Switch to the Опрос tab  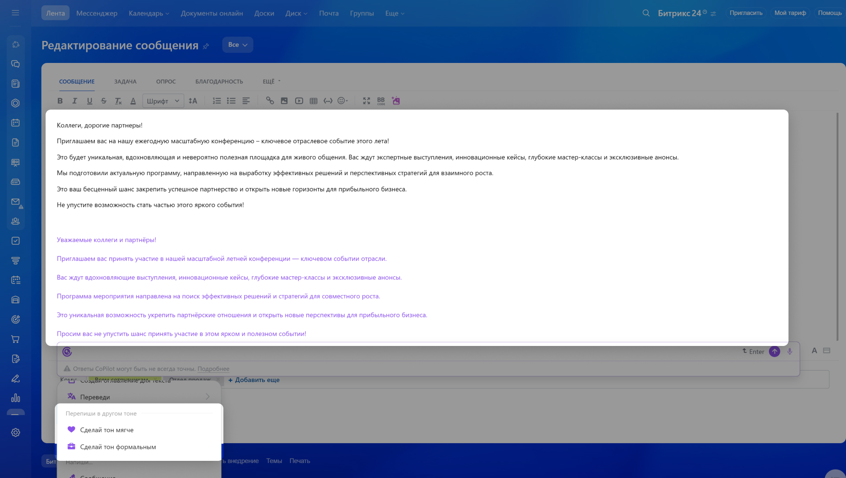tap(166, 81)
